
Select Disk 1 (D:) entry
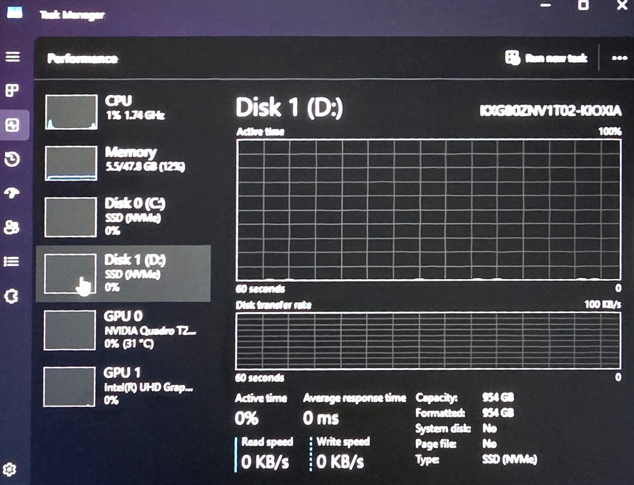pyautogui.click(x=124, y=274)
